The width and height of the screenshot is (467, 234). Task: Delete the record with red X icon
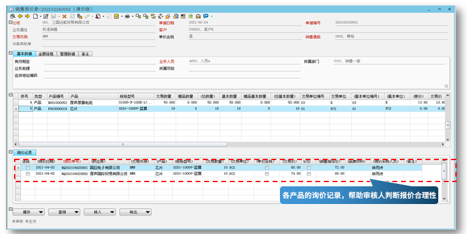(x=64, y=16)
